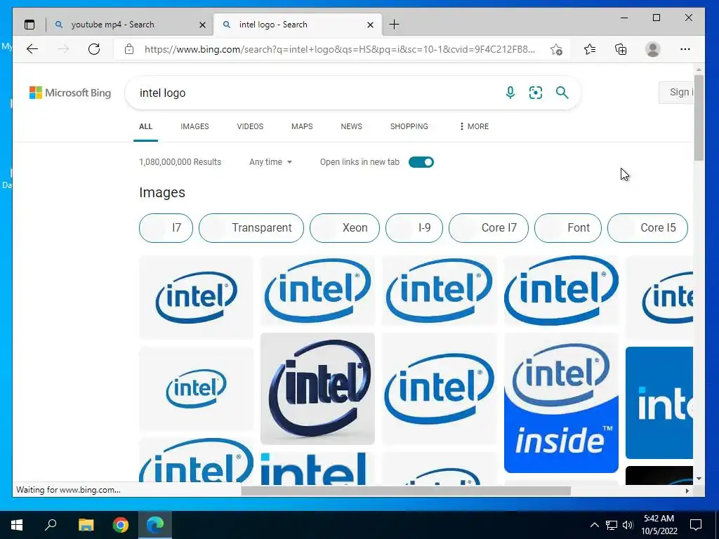The height and width of the screenshot is (539, 719).
Task: Go back with the browser back arrow
Action: pos(32,49)
